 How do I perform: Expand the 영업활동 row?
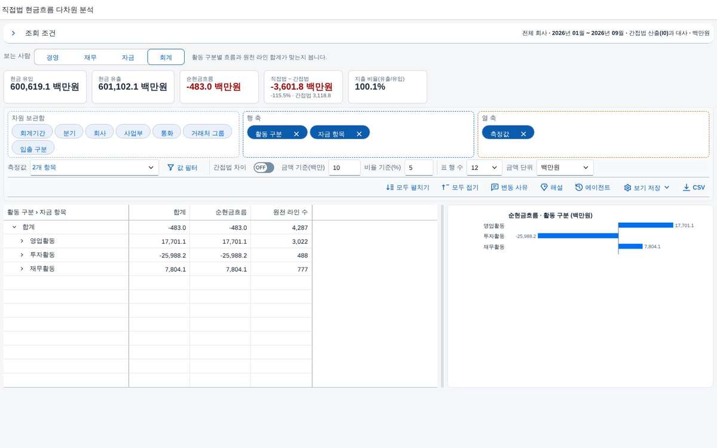[x=22, y=241]
